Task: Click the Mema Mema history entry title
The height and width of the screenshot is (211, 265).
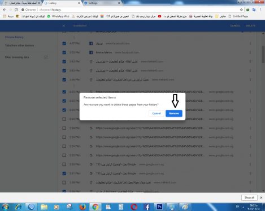Action: [104, 52]
